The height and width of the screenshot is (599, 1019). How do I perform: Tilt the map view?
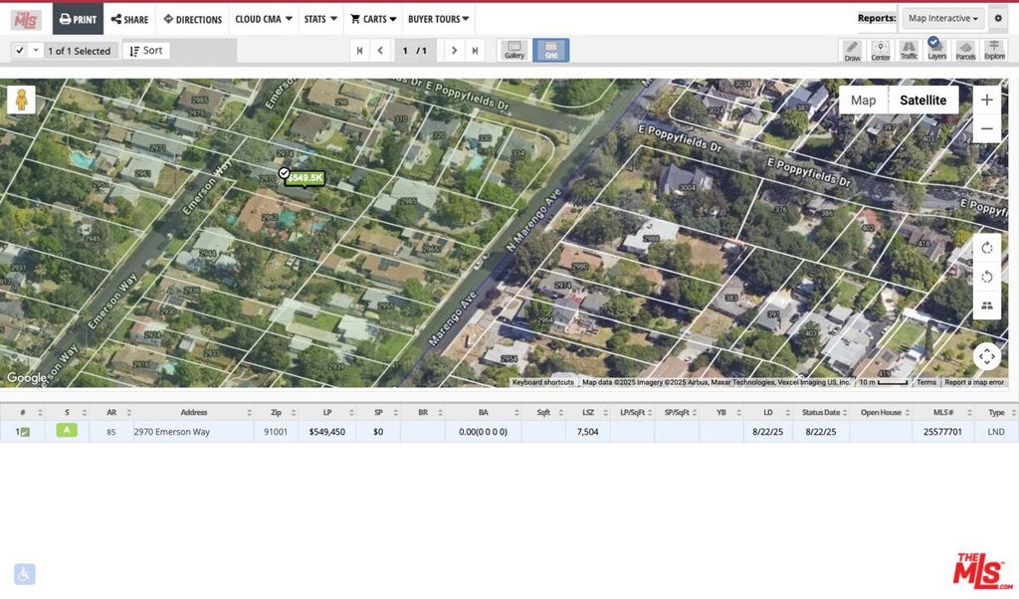(986, 305)
